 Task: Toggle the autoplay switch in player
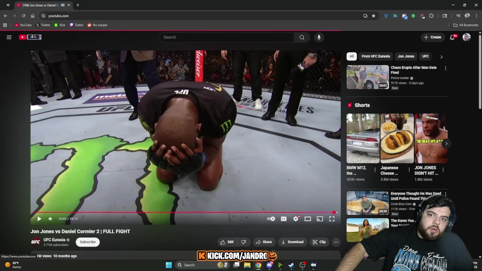pyautogui.click(x=271, y=219)
